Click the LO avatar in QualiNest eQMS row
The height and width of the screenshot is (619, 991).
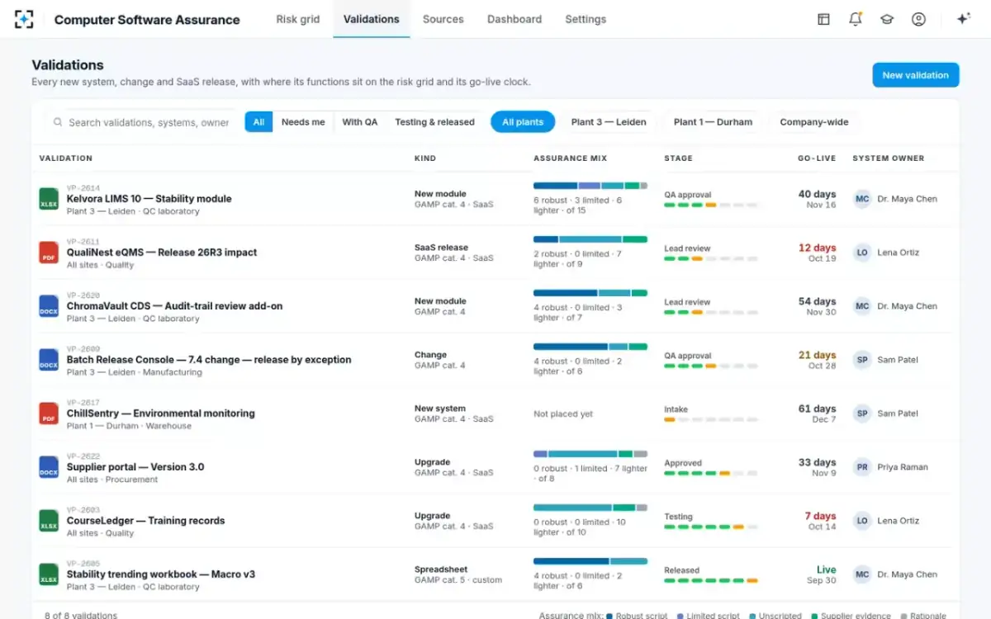pos(862,253)
